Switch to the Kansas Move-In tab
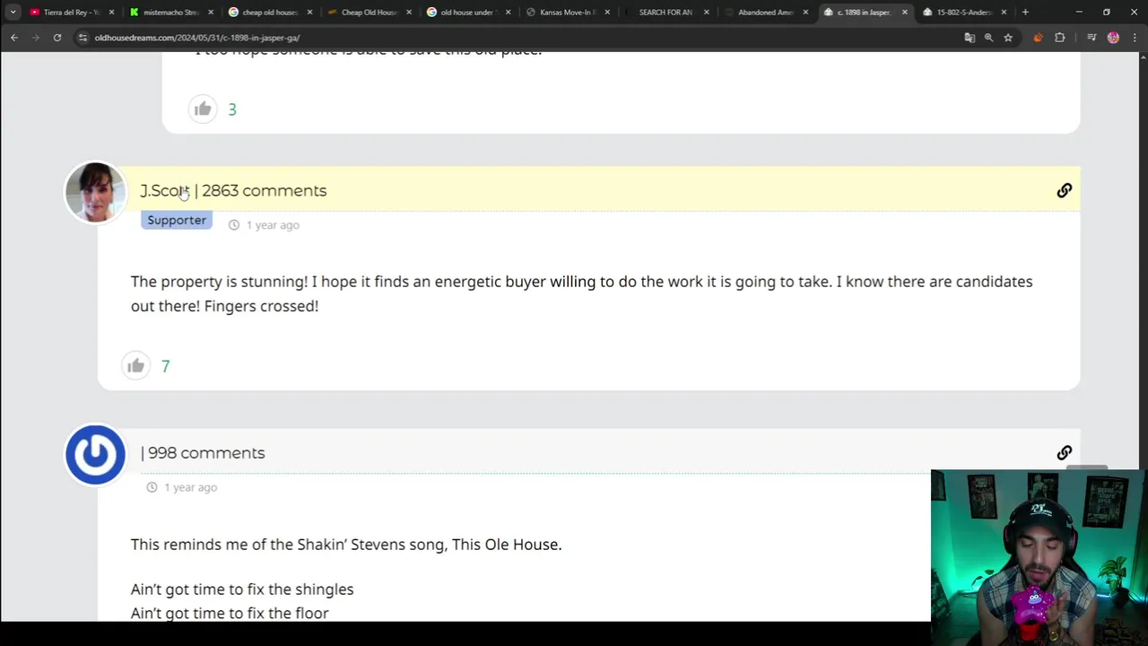Viewport: 1148px width, 646px height. (x=565, y=13)
